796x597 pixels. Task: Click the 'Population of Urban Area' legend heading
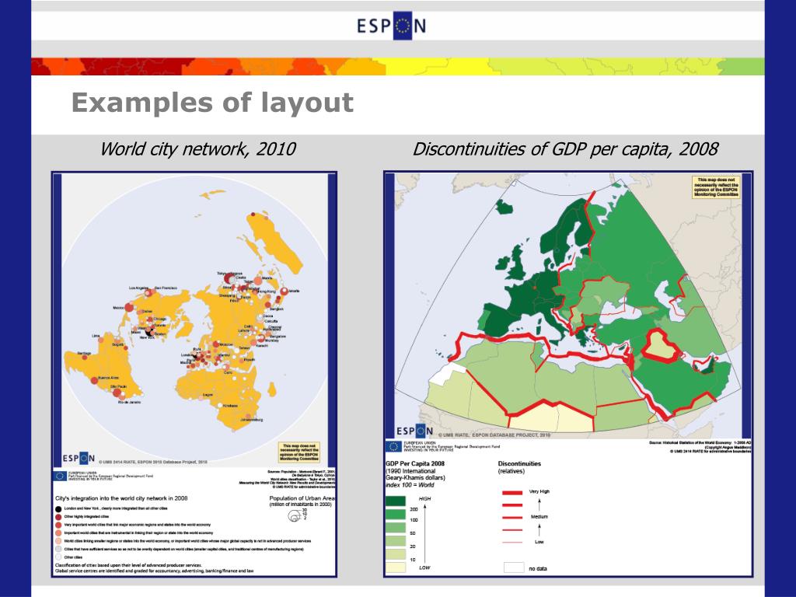(x=302, y=498)
